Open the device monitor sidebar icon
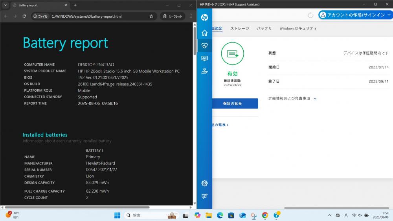This screenshot has height=221, width=393. point(204,59)
